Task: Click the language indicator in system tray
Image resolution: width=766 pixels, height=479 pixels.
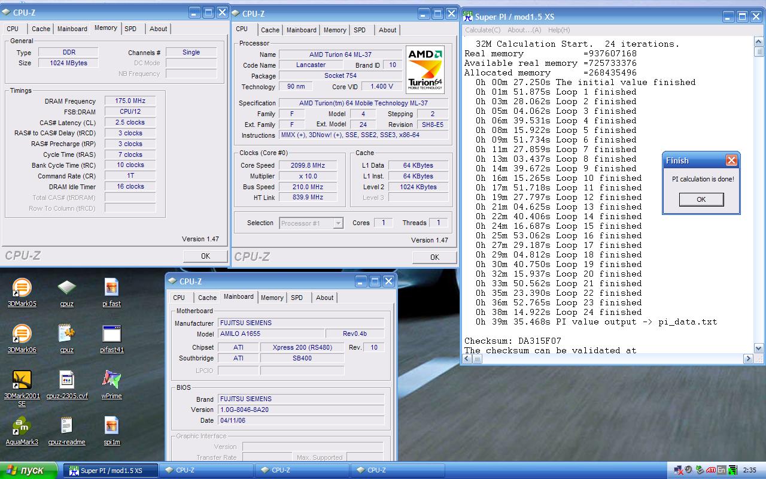Action: pos(722,470)
